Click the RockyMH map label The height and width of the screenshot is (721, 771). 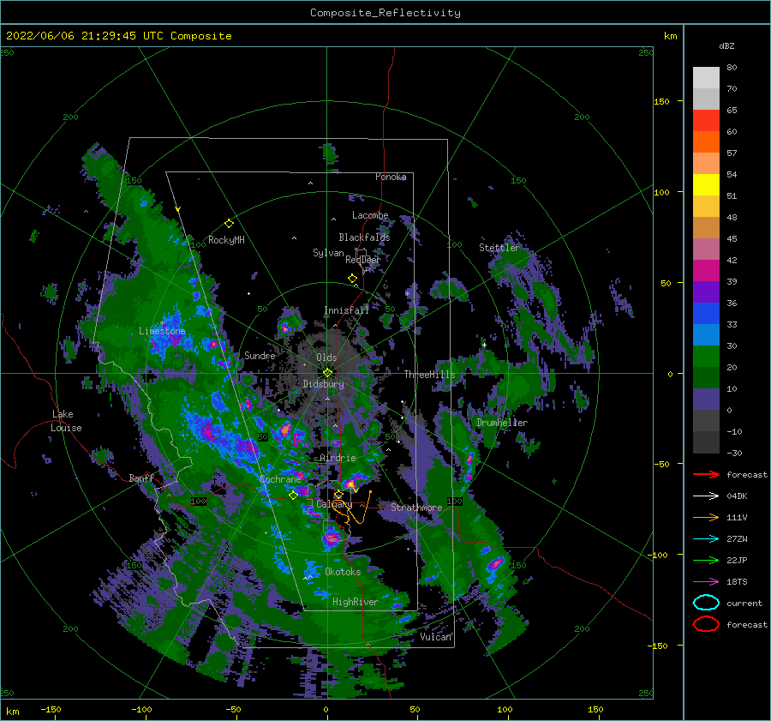tap(226, 240)
